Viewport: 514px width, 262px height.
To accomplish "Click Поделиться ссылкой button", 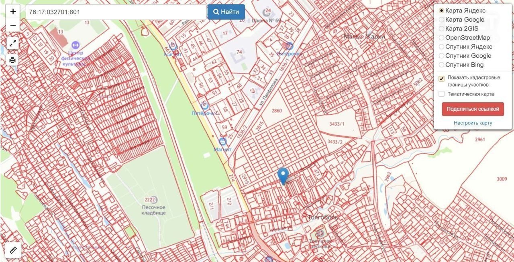I will click(473, 109).
